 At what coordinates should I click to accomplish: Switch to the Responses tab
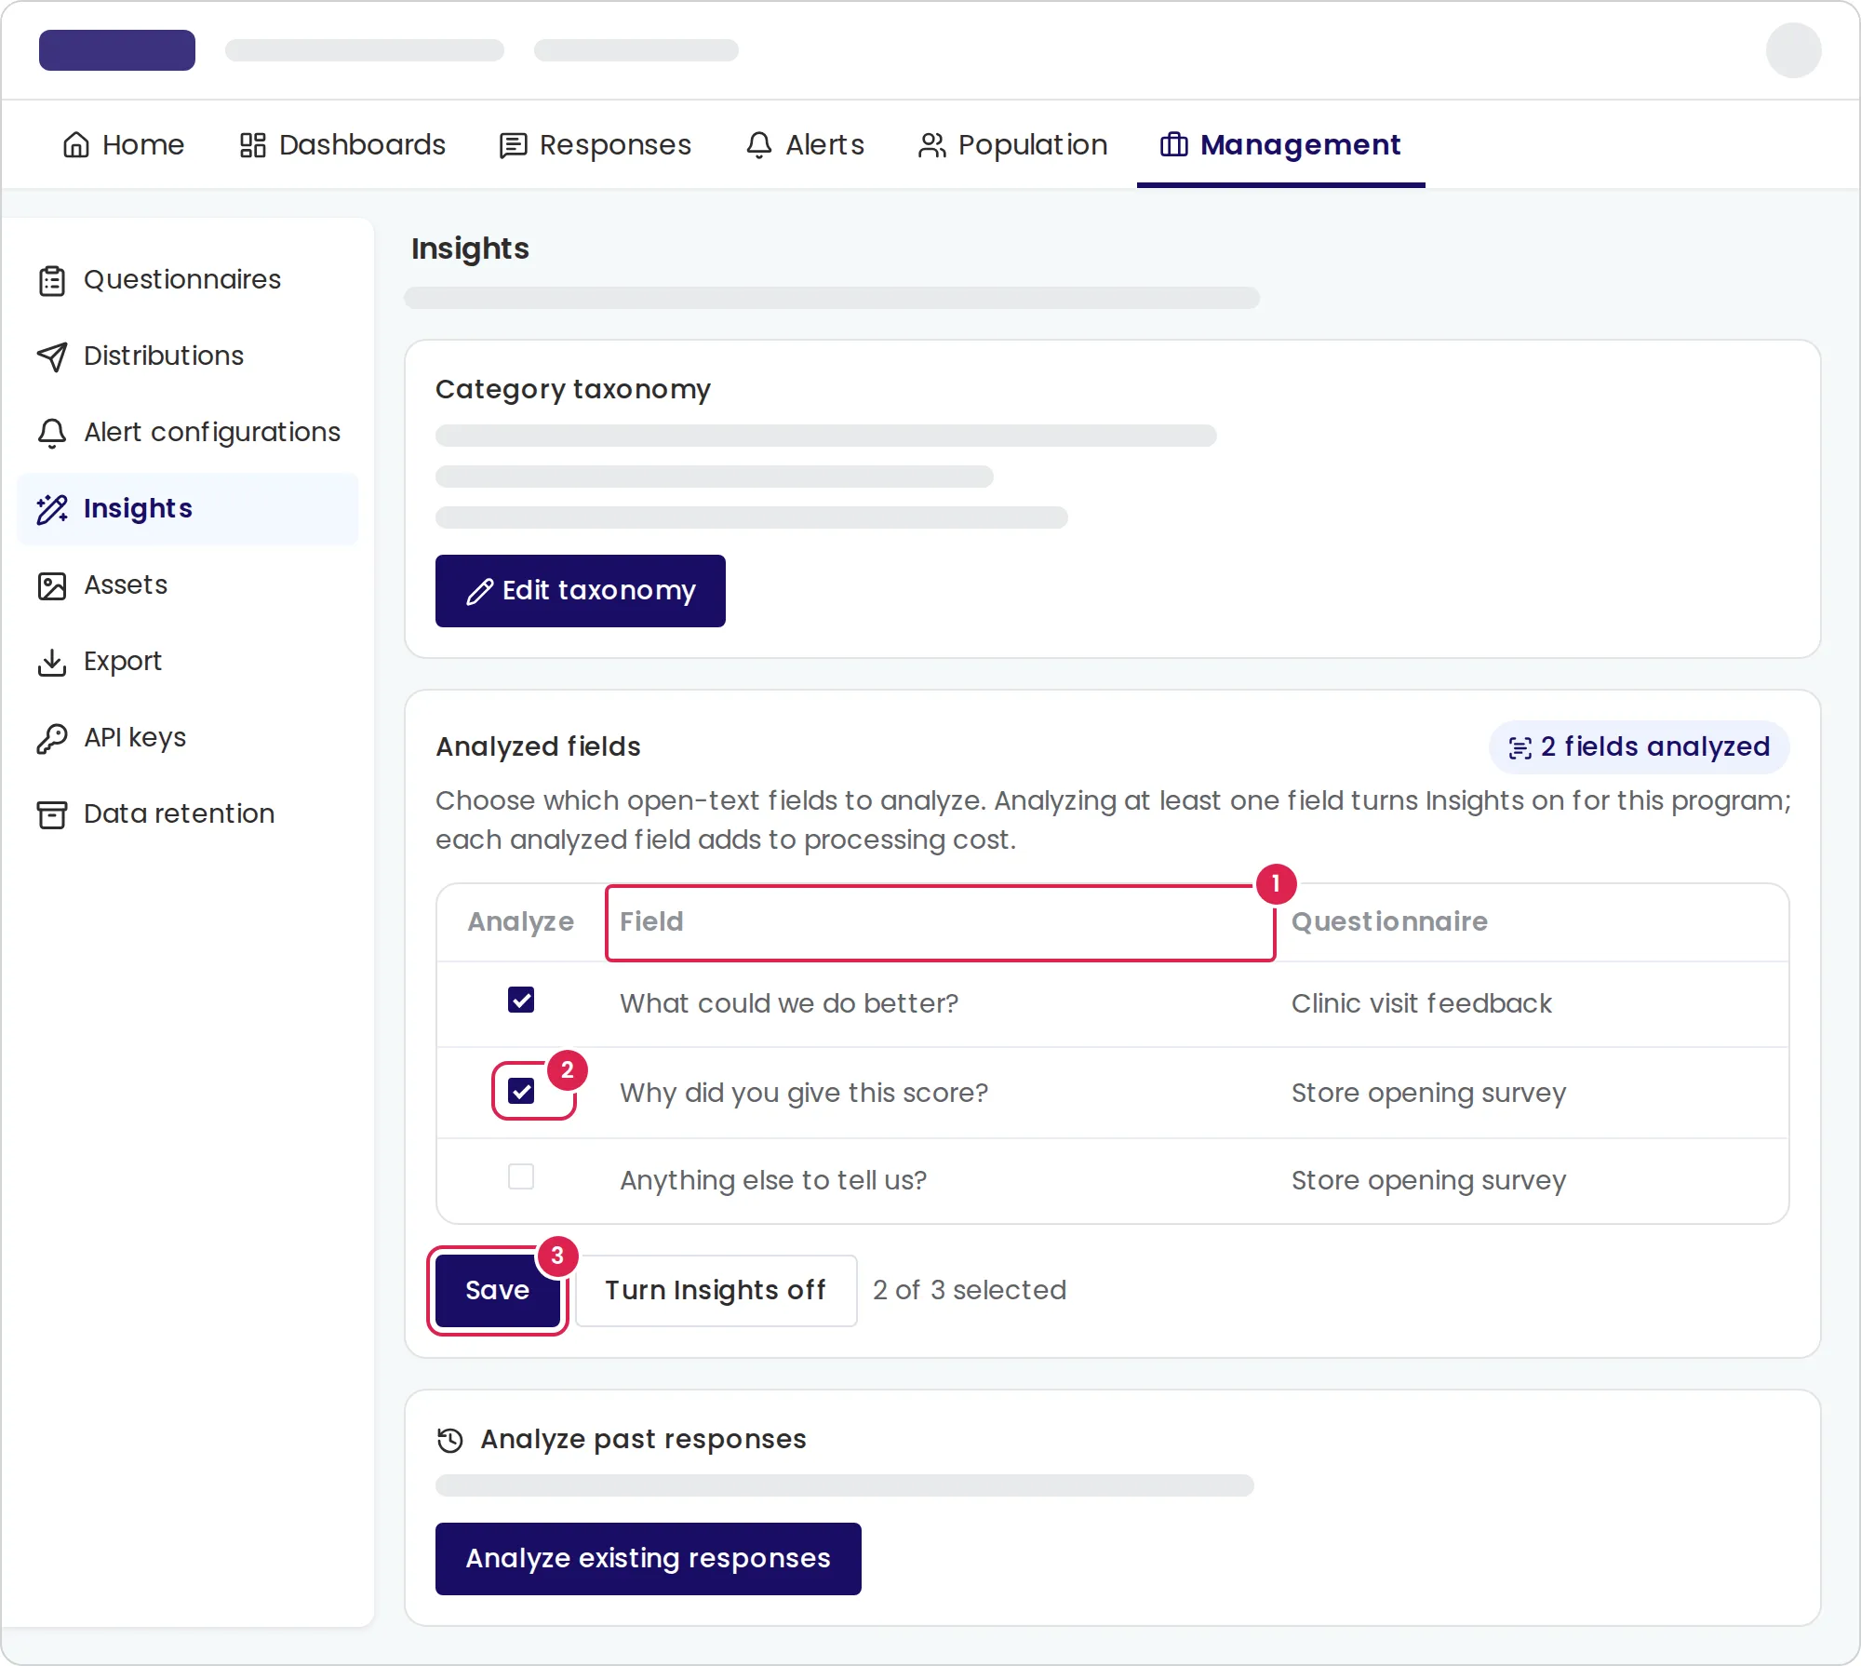[596, 145]
